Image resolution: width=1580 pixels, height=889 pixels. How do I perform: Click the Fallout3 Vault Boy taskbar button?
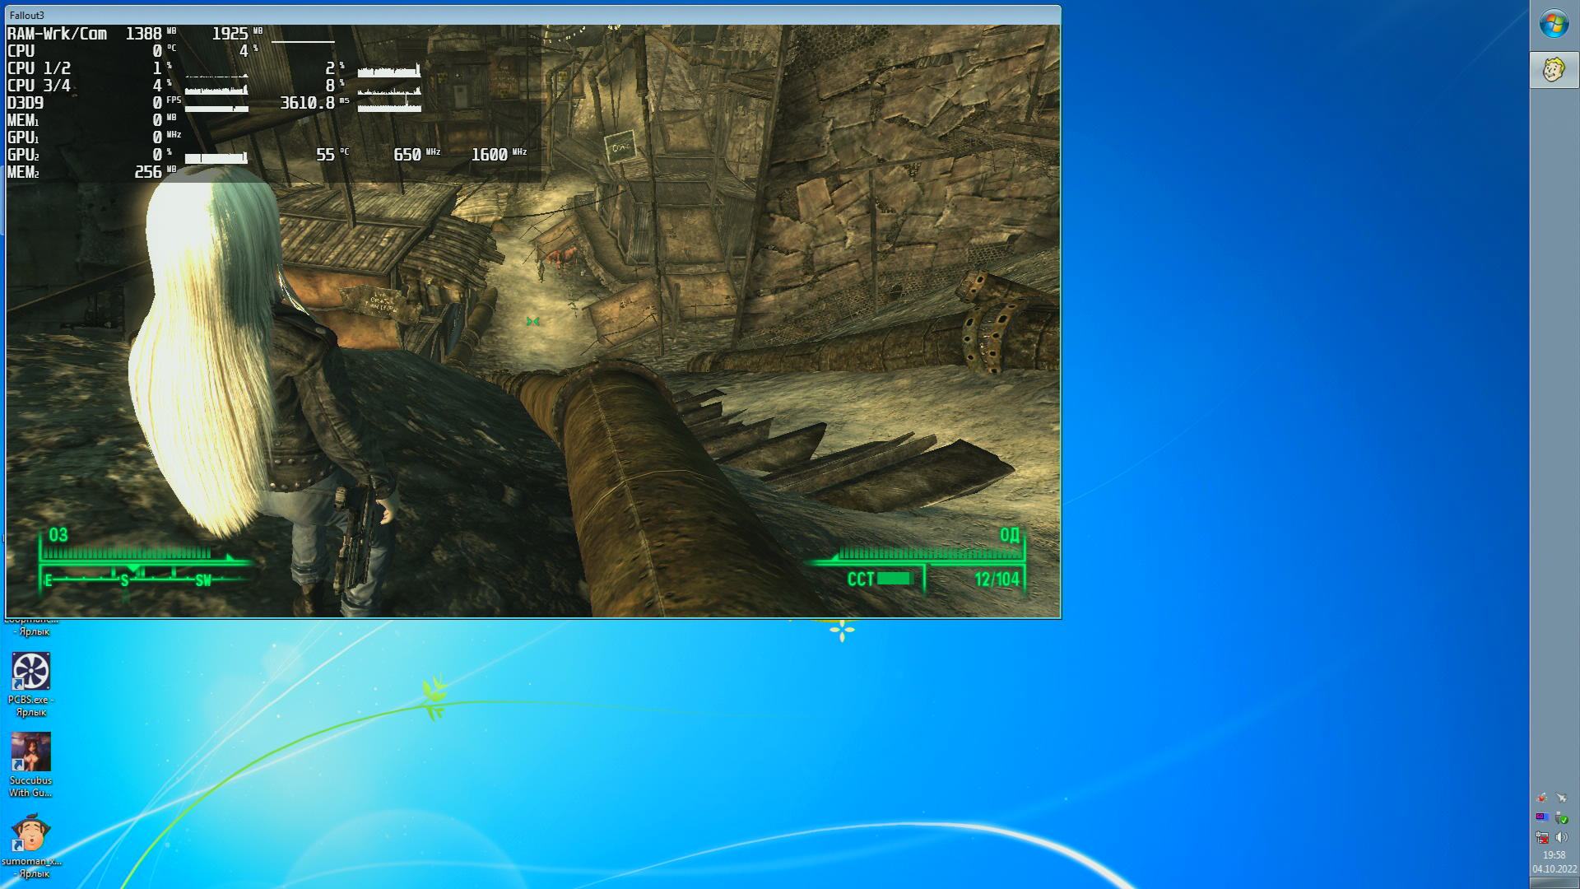pos(1554,70)
